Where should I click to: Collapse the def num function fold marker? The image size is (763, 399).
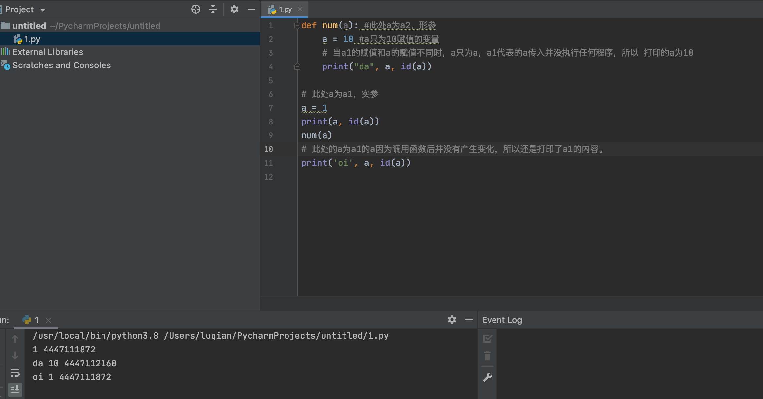(297, 25)
